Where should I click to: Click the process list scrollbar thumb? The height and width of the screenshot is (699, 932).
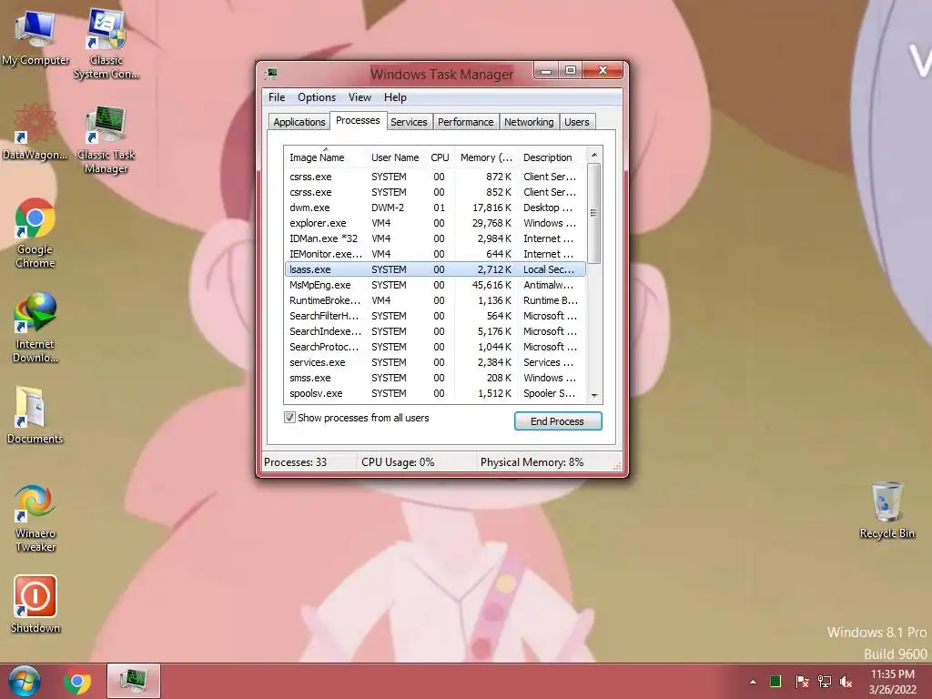593,213
